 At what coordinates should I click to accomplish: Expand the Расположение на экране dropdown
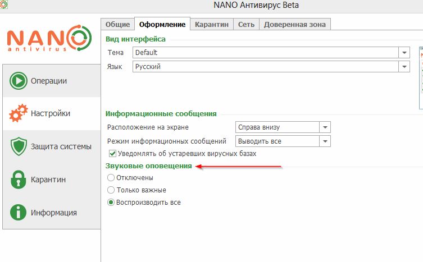point(325,127)
